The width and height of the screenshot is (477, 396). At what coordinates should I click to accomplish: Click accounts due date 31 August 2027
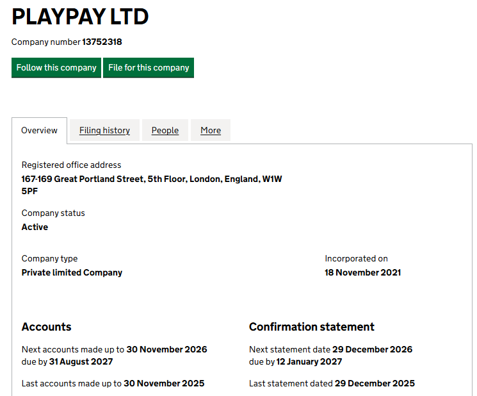tap(81, 361)
